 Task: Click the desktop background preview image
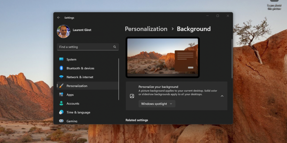tap(162, 57)
